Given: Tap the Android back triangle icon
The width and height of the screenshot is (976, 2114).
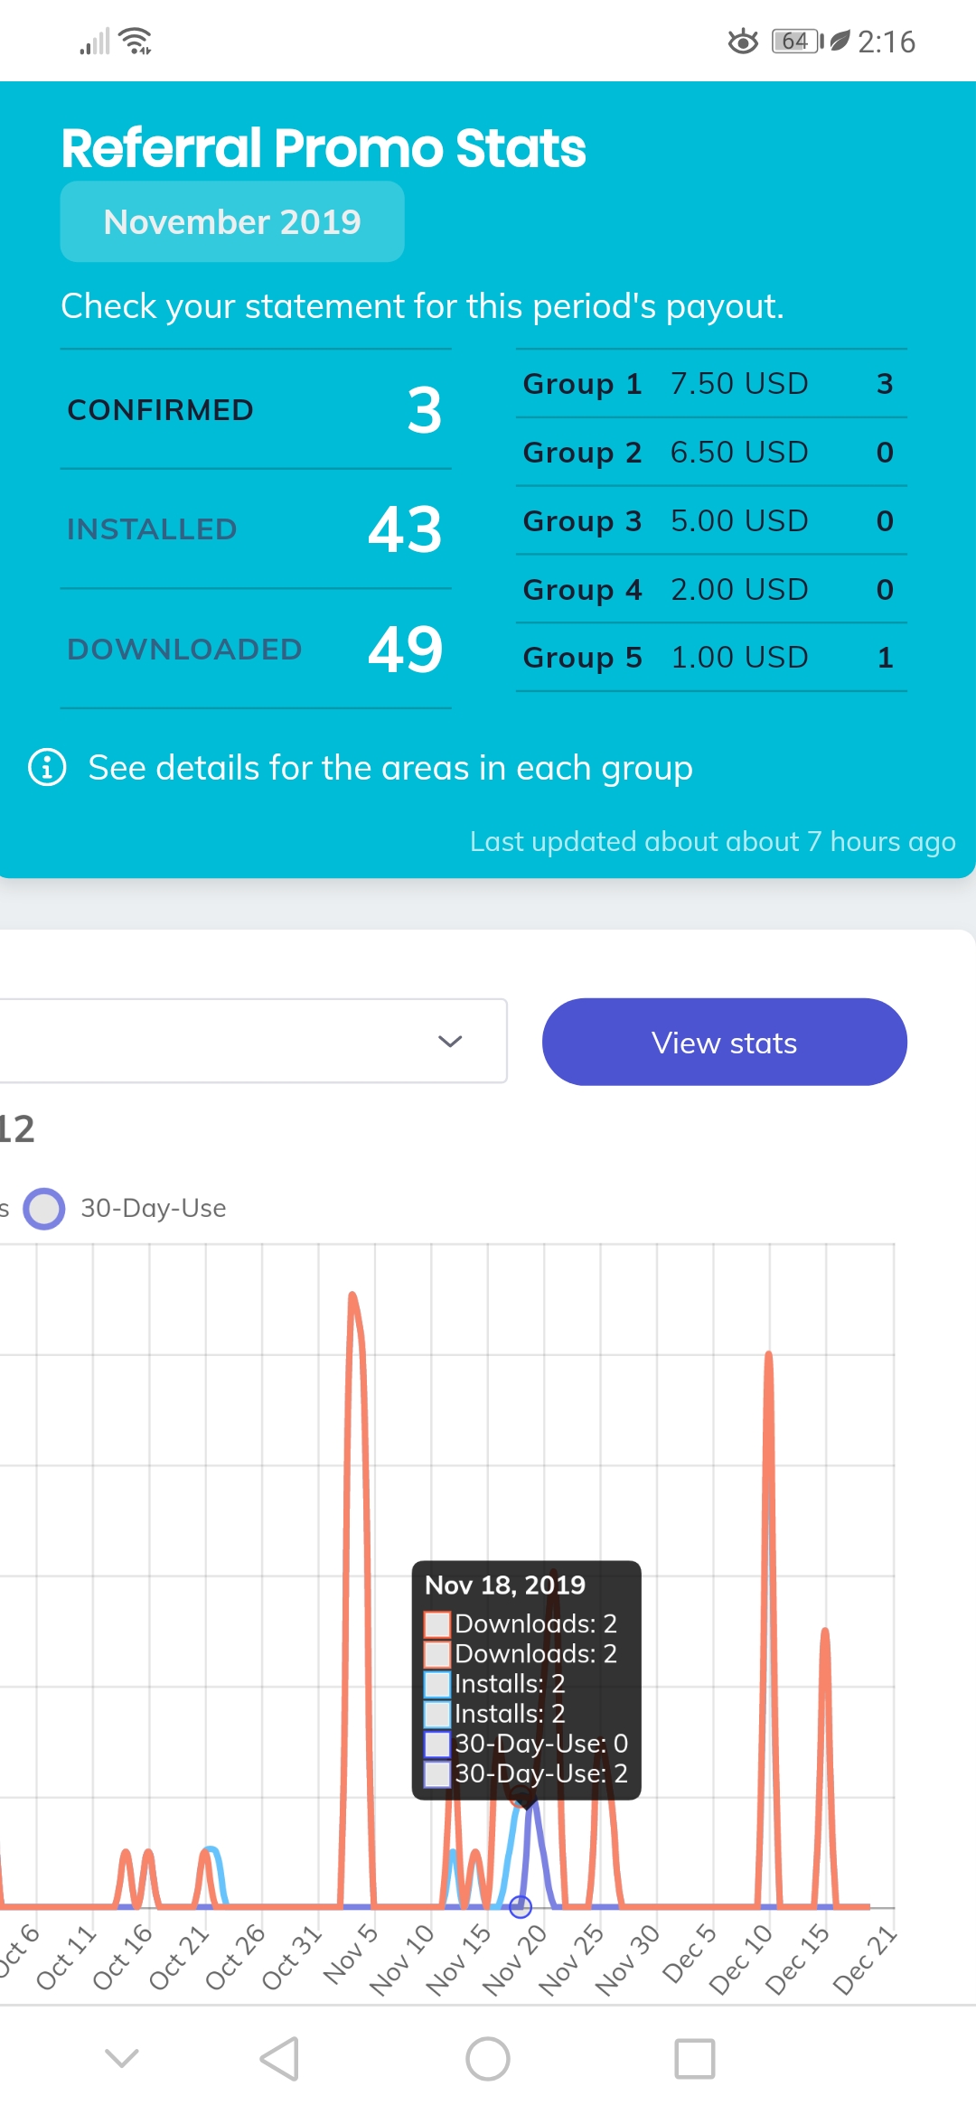Looking at the screenshot, I should 279,2059.
